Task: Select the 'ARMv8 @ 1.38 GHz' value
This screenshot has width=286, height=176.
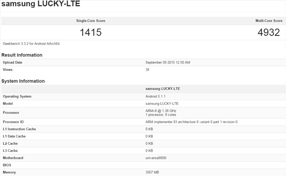Action: (161, 111)
